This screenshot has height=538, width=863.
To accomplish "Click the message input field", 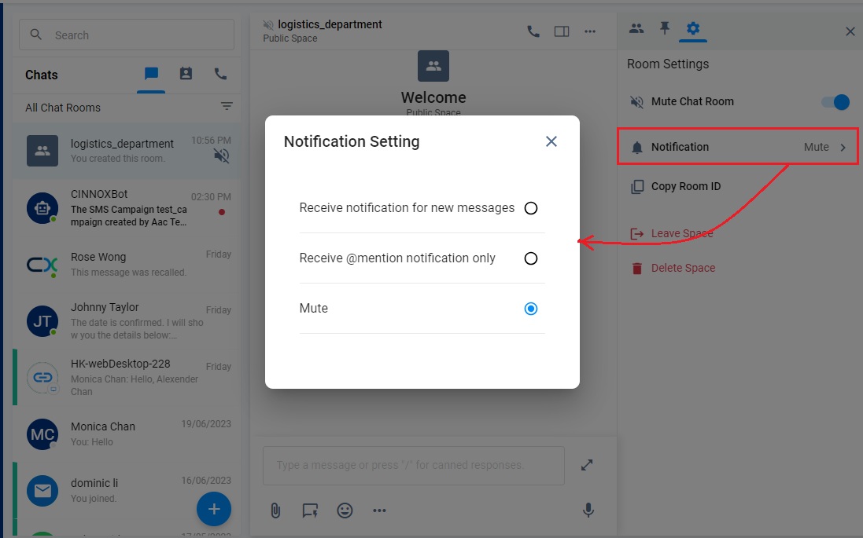I will tap(414, 466).
